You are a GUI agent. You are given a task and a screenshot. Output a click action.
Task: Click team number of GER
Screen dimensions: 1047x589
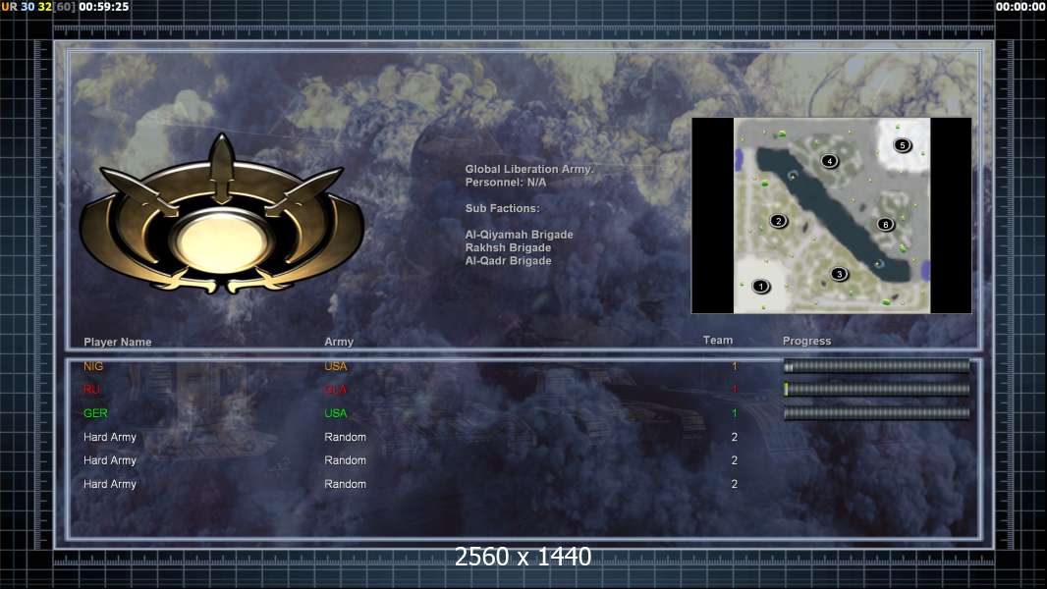(735, 413)
